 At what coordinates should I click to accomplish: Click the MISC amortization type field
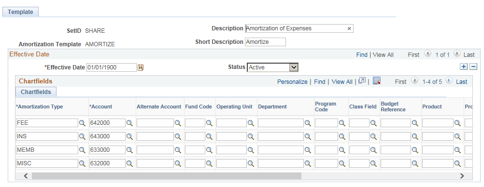47,163
